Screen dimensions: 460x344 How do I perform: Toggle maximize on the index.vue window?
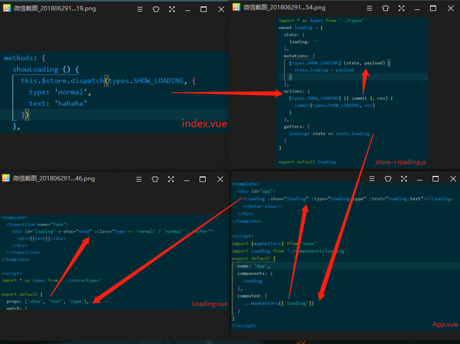[204, 8]
